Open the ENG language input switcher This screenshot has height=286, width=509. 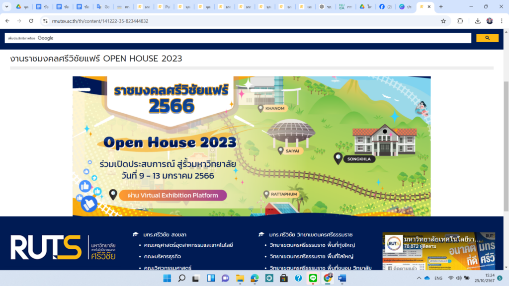[438, 278]
